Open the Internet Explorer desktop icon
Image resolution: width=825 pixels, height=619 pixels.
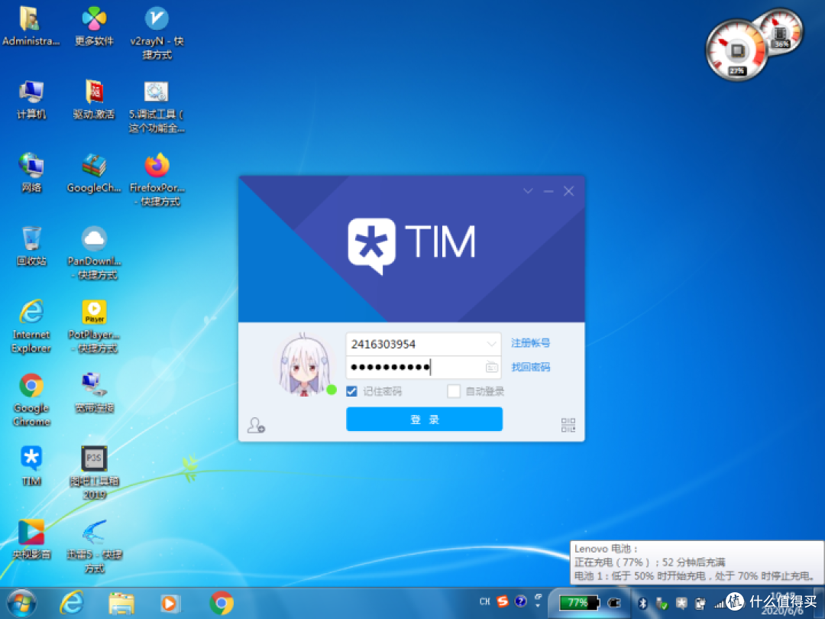[x=31, y=326]
